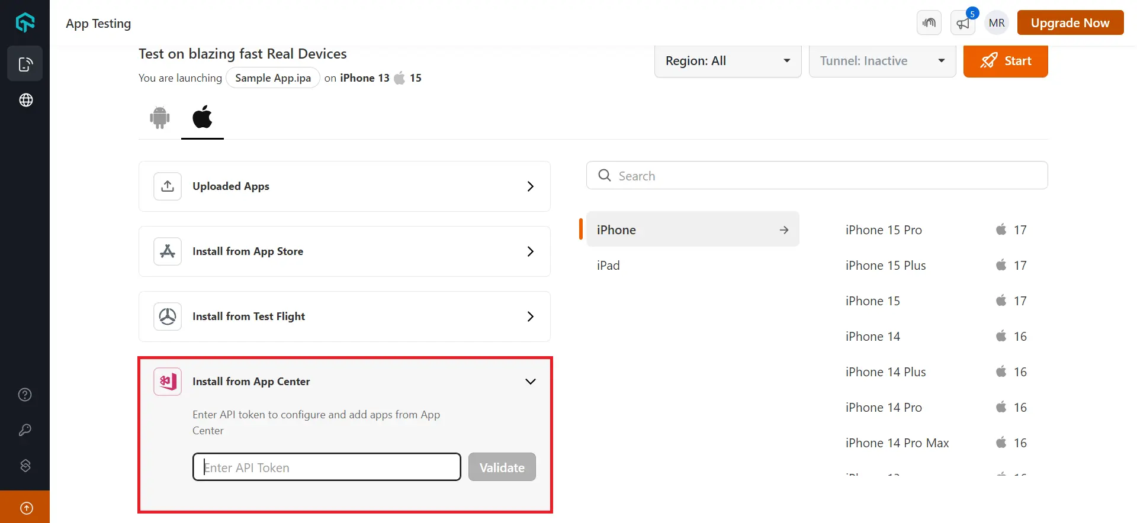Click the access key icon in sidebar
Screen dimensions: 1137x523
tap(25, 430)
